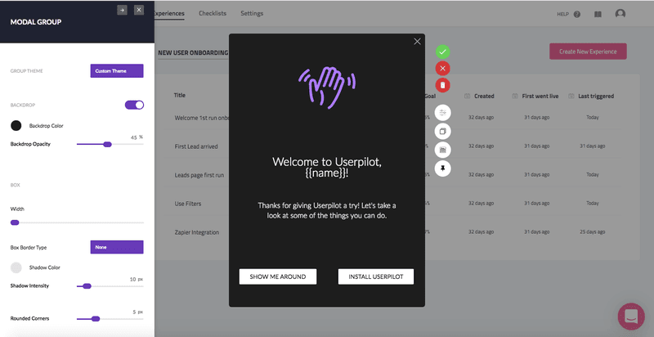Open the sliders settings icon beside modal

[442, 111]
